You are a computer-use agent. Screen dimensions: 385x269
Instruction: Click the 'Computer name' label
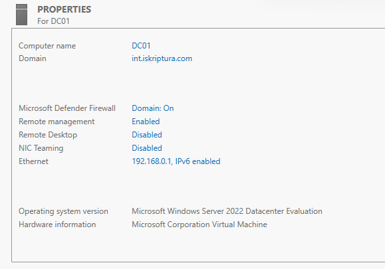pyautogui.click(x=47, y=46)
